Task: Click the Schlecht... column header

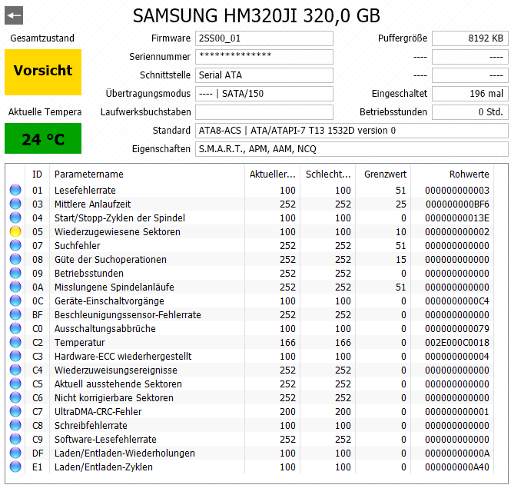Action: click(x=328, y=174)
